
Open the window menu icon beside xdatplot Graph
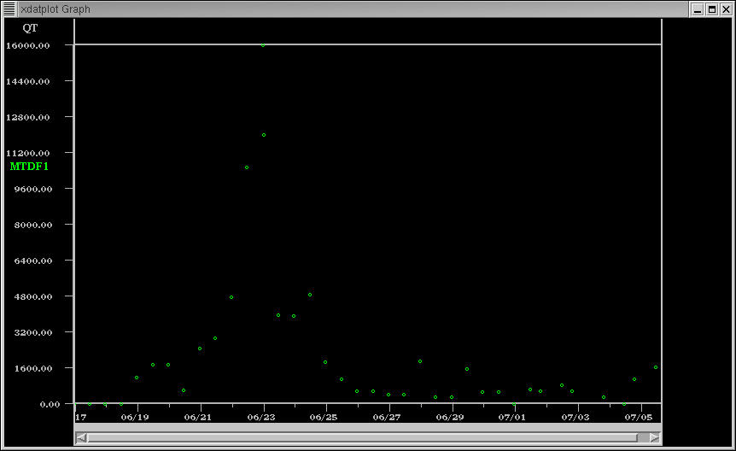click(9, 9)
